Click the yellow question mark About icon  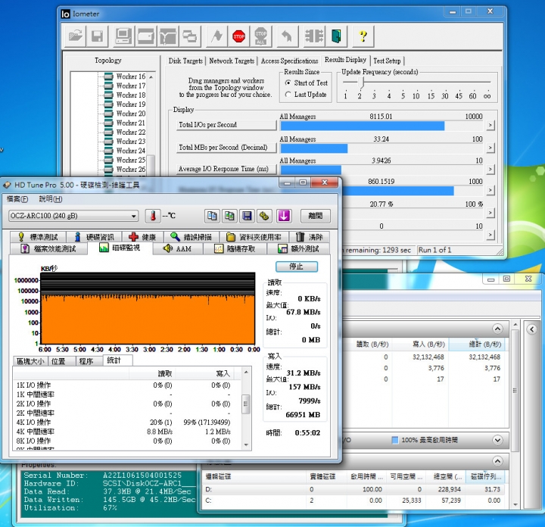point(363,36)
